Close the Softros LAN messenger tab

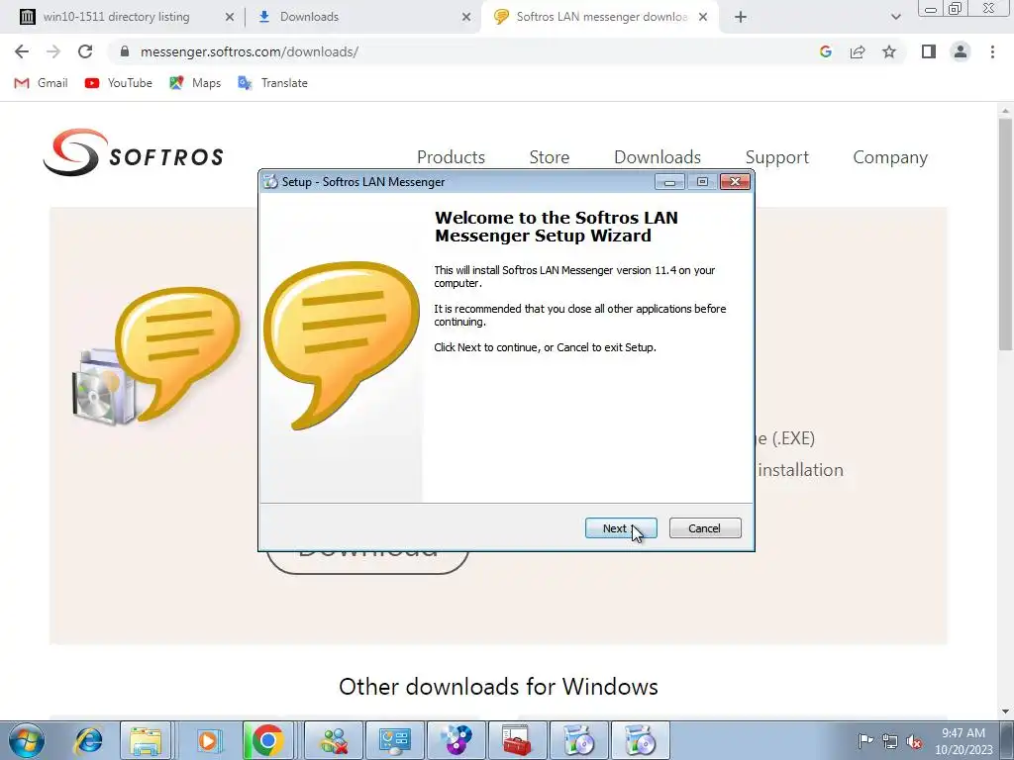pyautogui.click(x=703, y=18)
